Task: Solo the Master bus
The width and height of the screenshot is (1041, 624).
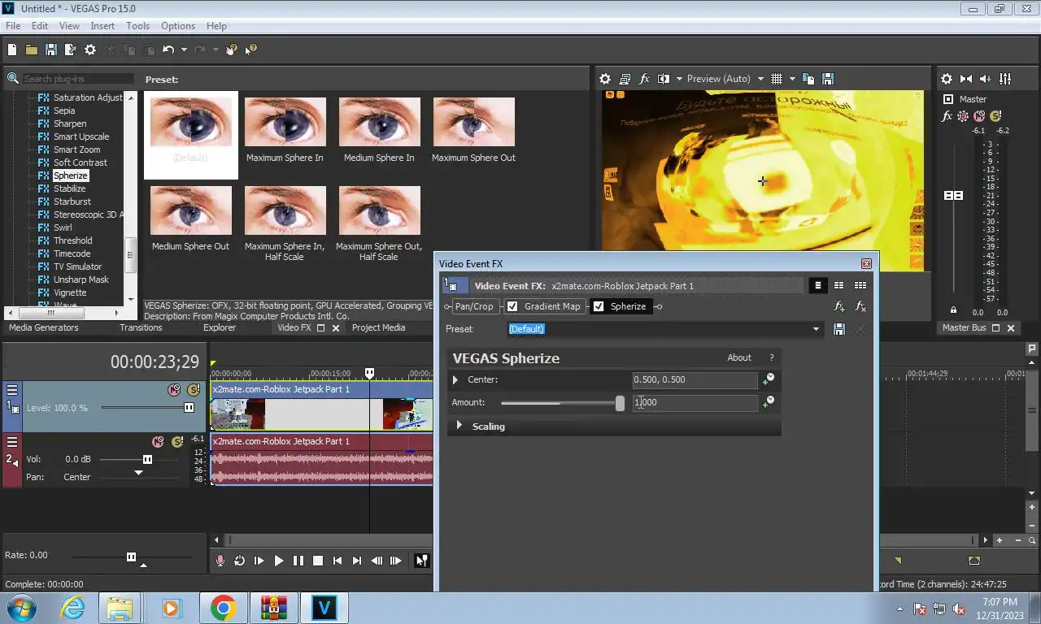Action: point(995,116)
